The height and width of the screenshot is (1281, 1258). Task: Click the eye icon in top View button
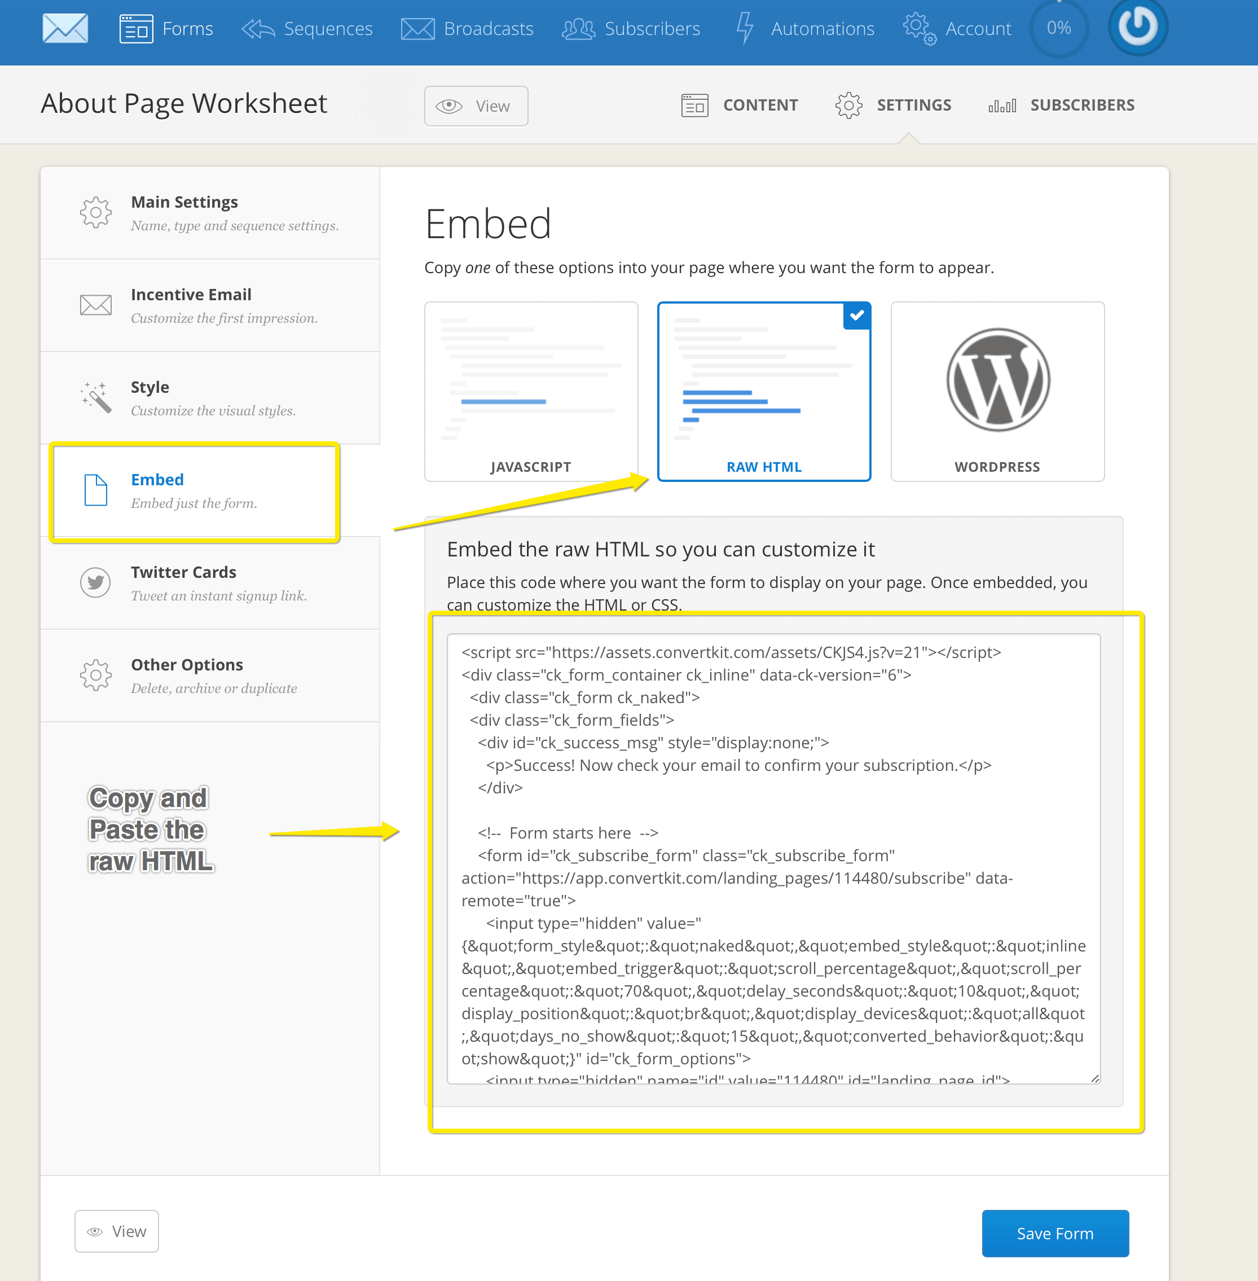pyautogui.click(x=449, y=106)
